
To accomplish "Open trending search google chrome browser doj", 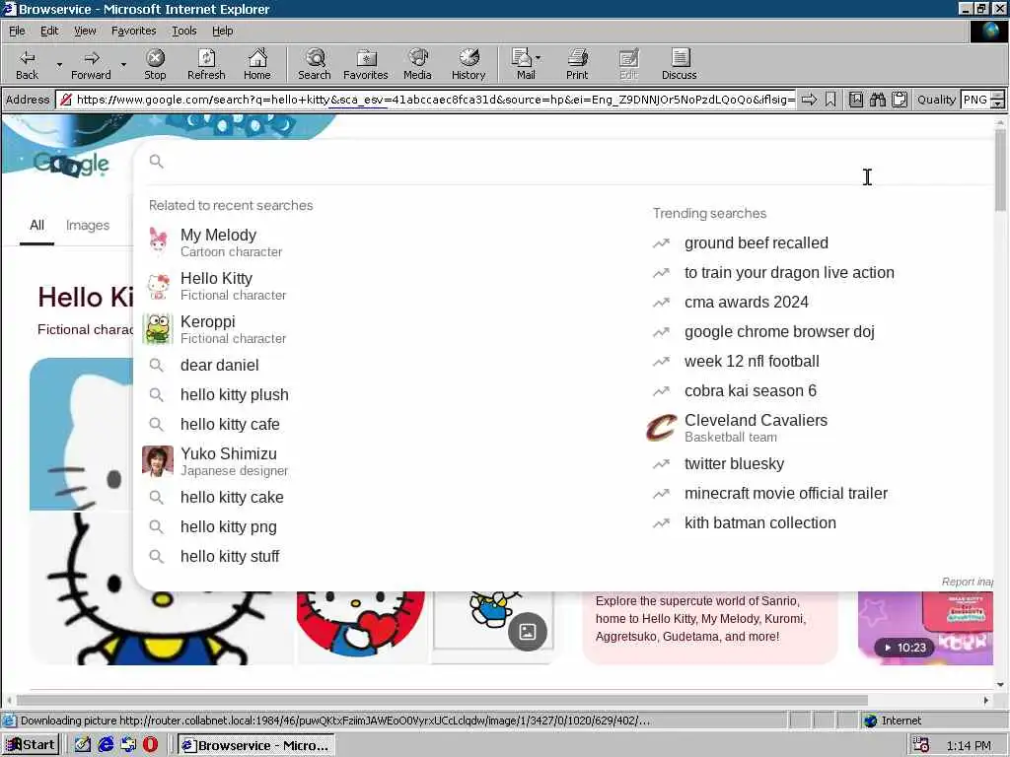I will tap(779, 331).
